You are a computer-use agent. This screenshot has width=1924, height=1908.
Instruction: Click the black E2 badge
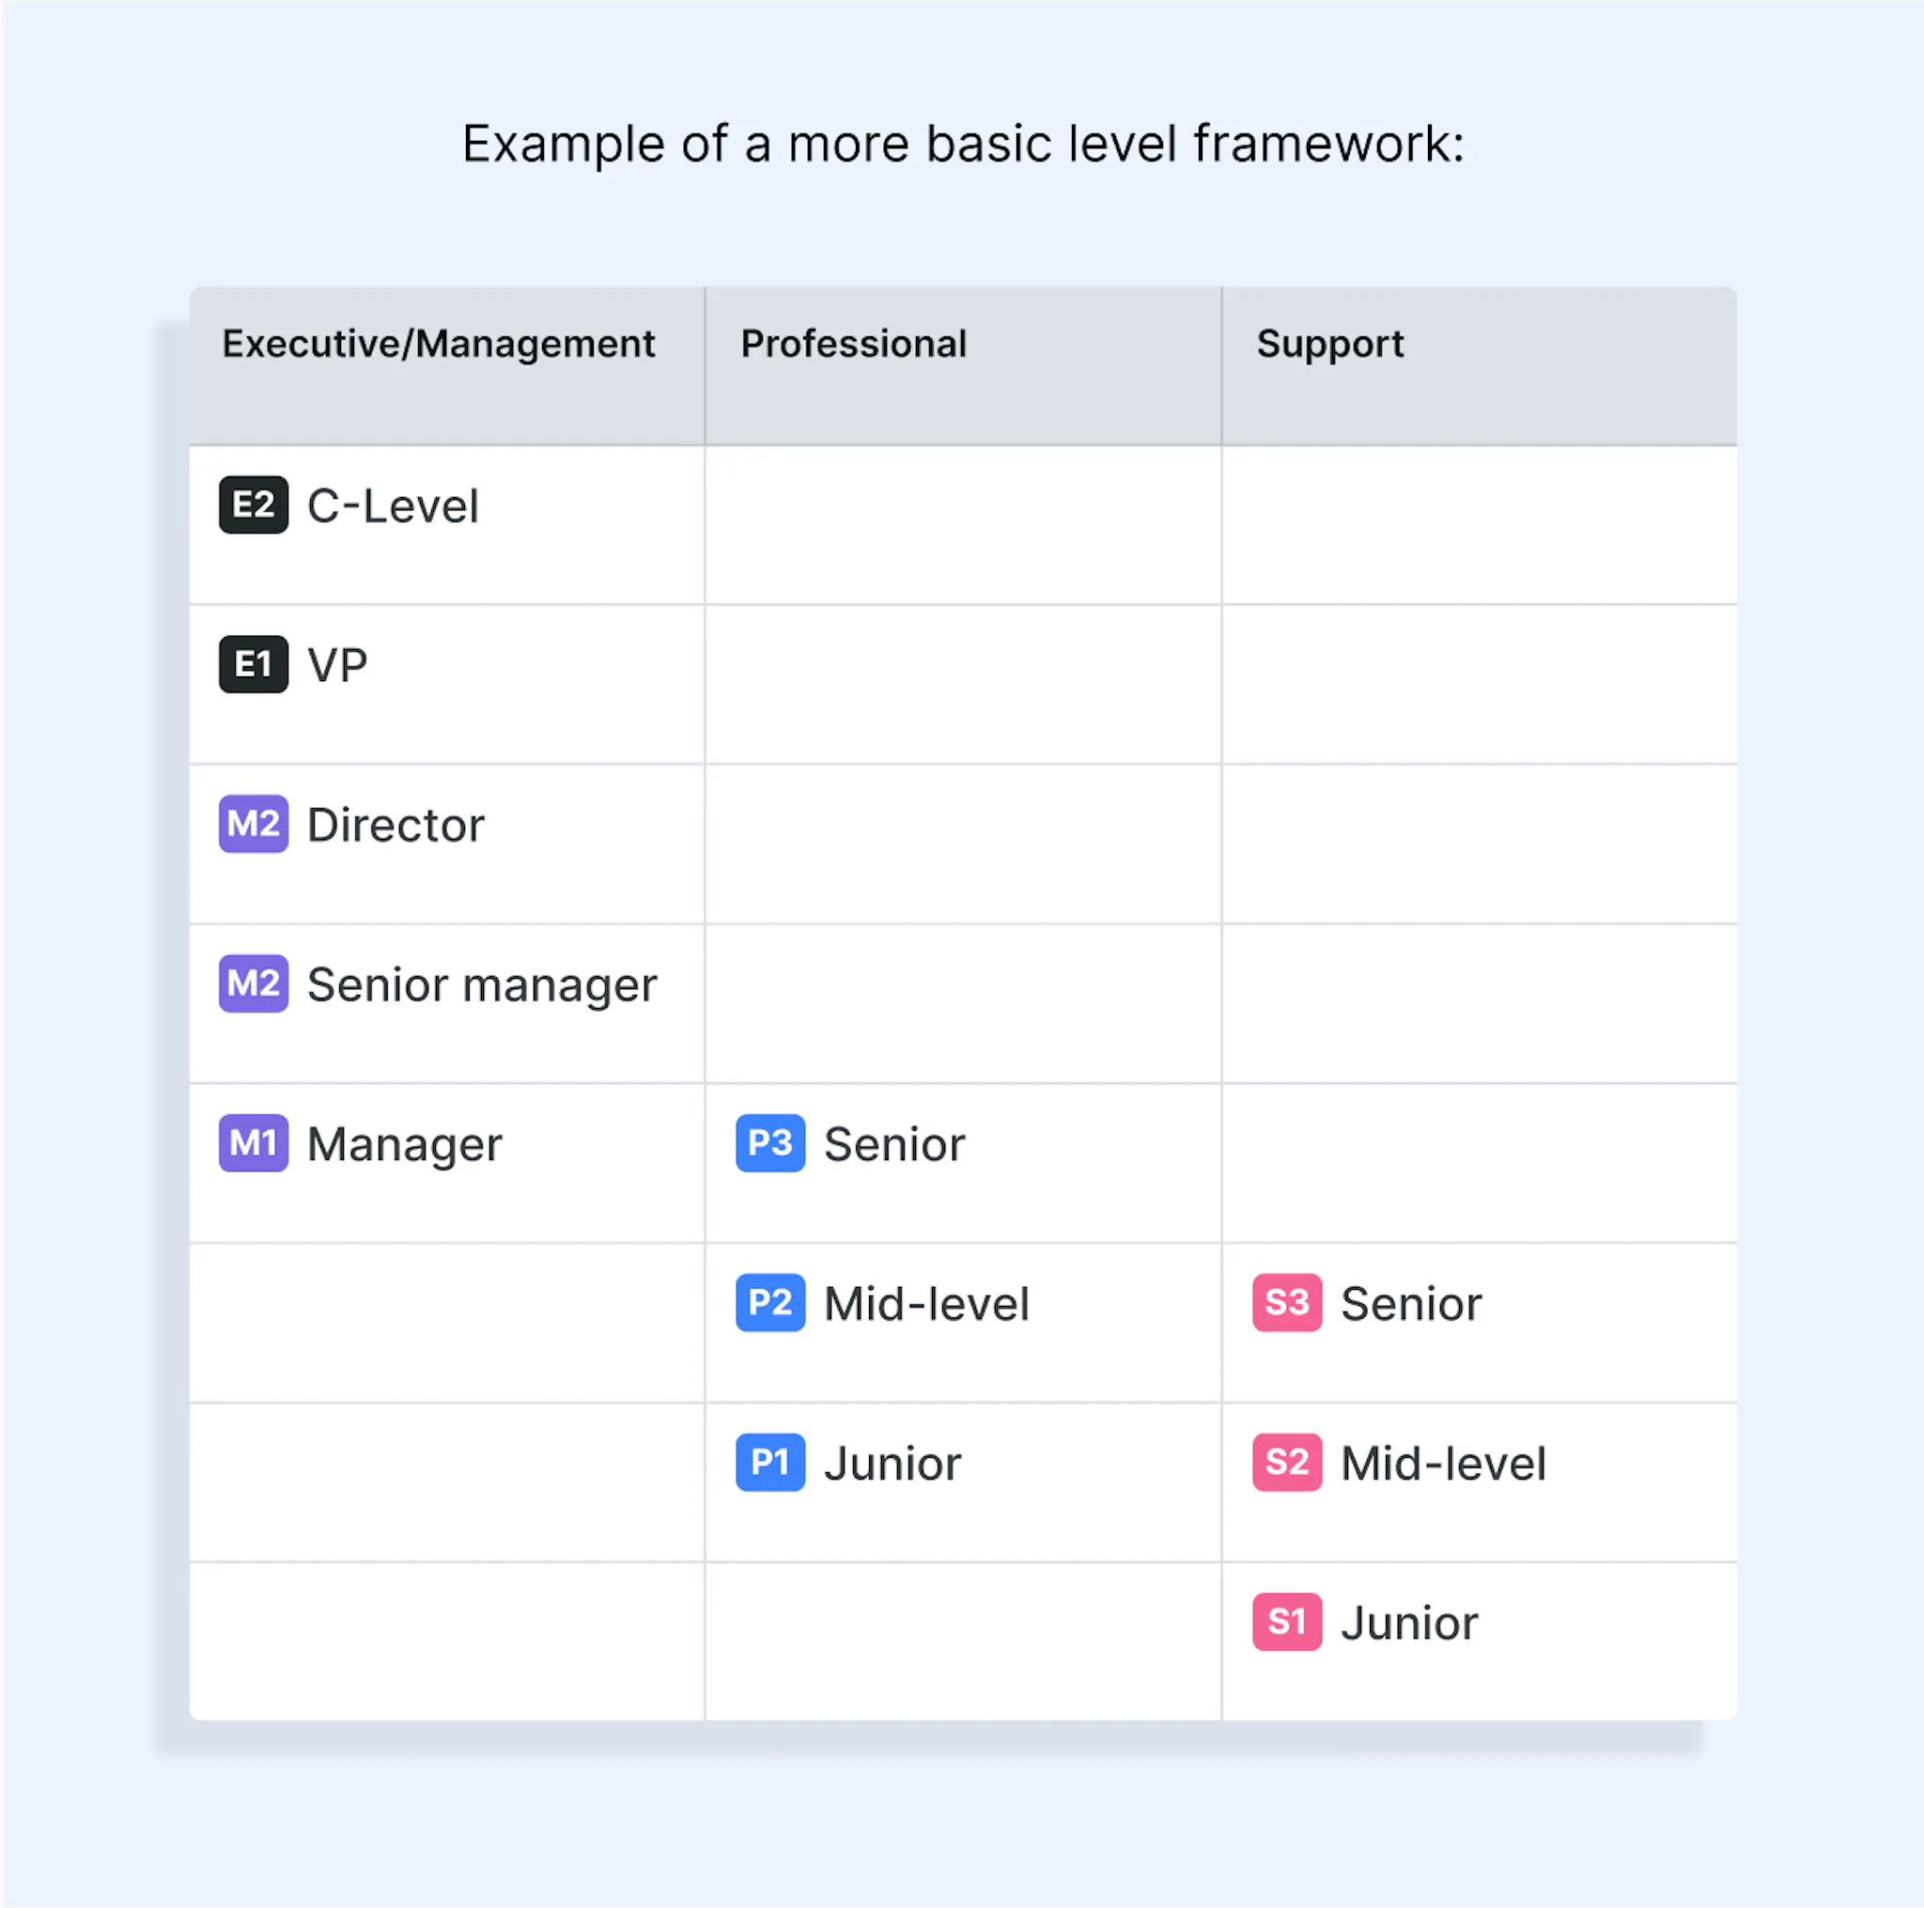(253, 504)
